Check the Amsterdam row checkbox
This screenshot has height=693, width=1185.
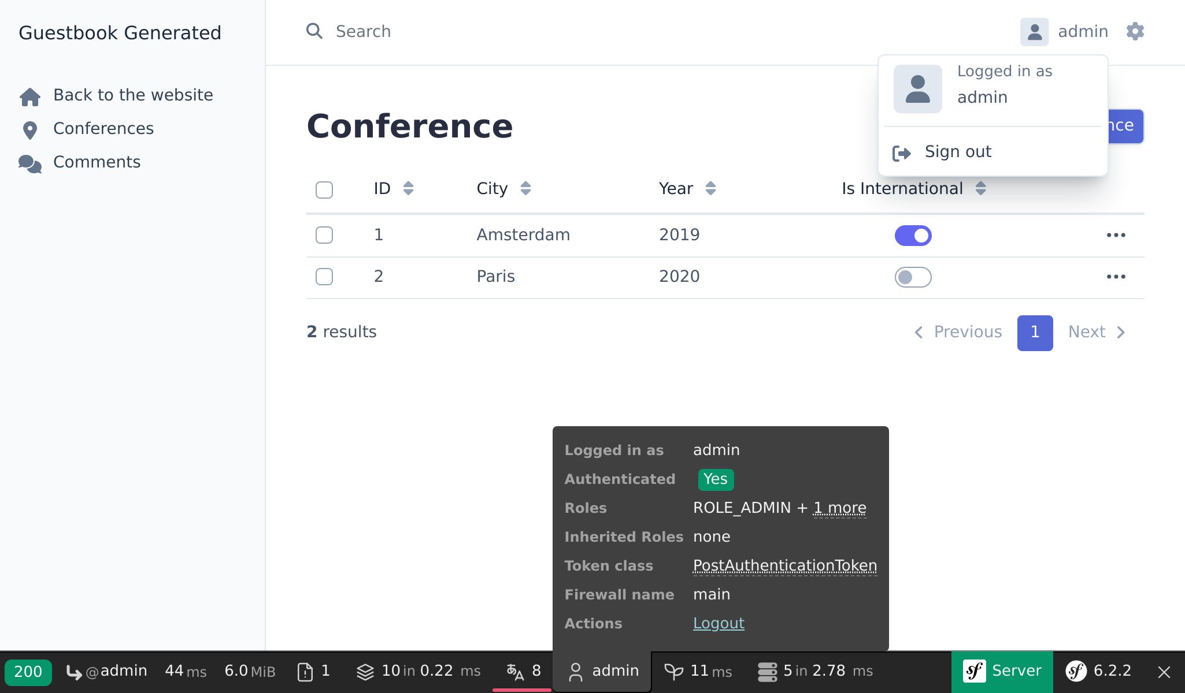(324, 235)
